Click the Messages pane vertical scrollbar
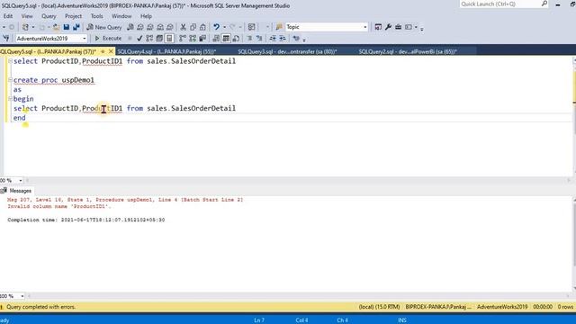576x324 pixels. click(574, 244)
